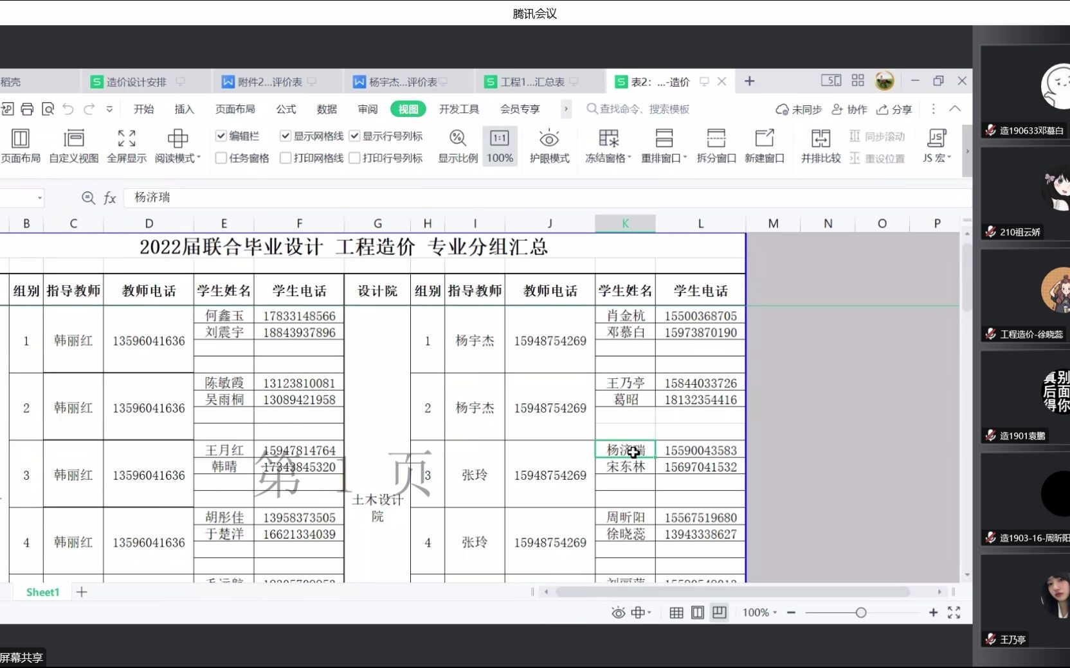Image resolution: width=1070 pixels, height=668 pixels.
Task: Open the Name Box dropdown arrow
Action: coord(40,198)
